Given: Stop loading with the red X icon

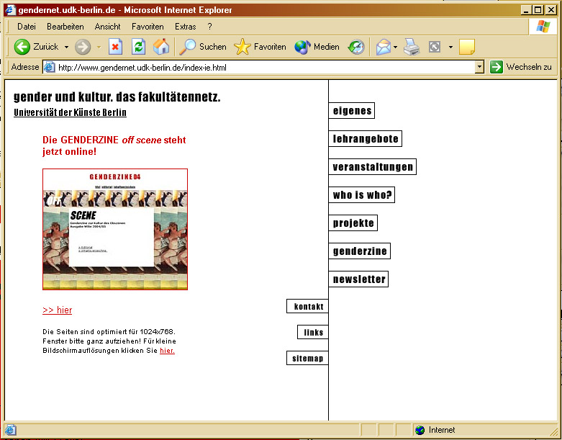Looking at the screenshot, I should tap(115, 47).
